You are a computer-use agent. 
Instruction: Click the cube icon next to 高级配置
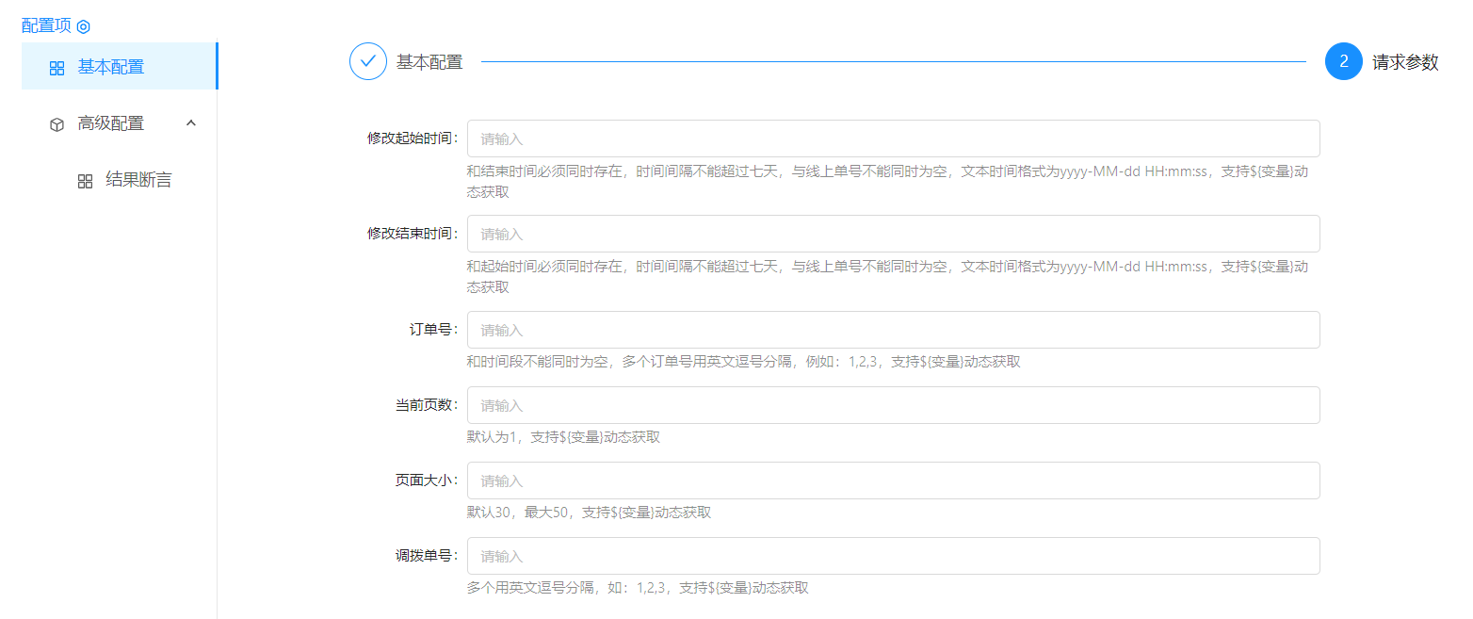(x=57, y=124)
